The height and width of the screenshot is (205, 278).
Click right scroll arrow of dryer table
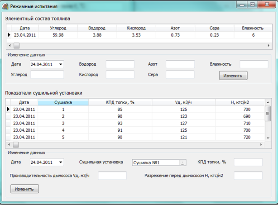pos(261,144)
